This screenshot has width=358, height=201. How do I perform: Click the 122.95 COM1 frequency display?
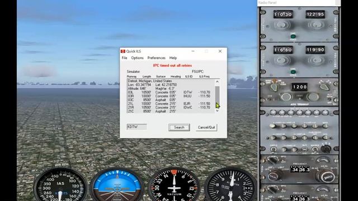315,15
